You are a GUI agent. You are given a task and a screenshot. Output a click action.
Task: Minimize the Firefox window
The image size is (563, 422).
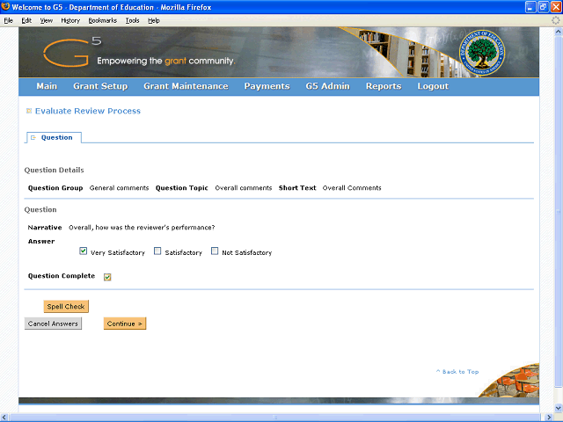[x=530, y=7]
